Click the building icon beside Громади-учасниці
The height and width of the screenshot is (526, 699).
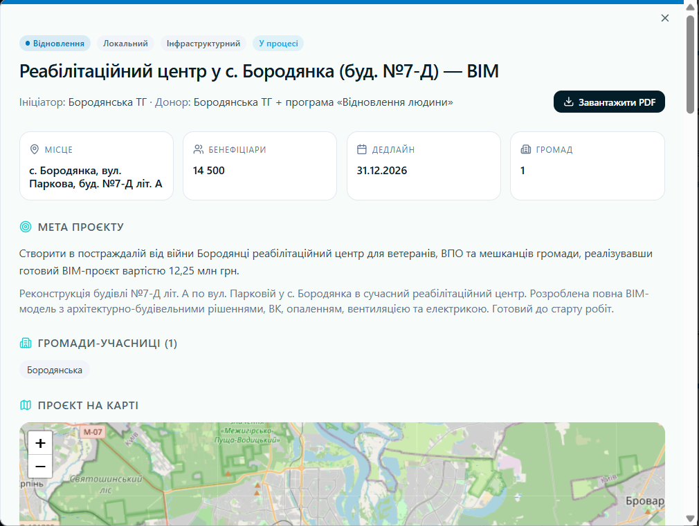click(26, 343)
